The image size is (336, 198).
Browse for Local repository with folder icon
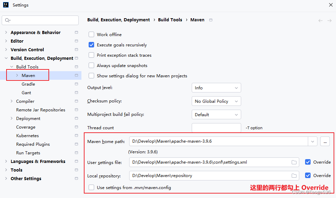point(294,176)
